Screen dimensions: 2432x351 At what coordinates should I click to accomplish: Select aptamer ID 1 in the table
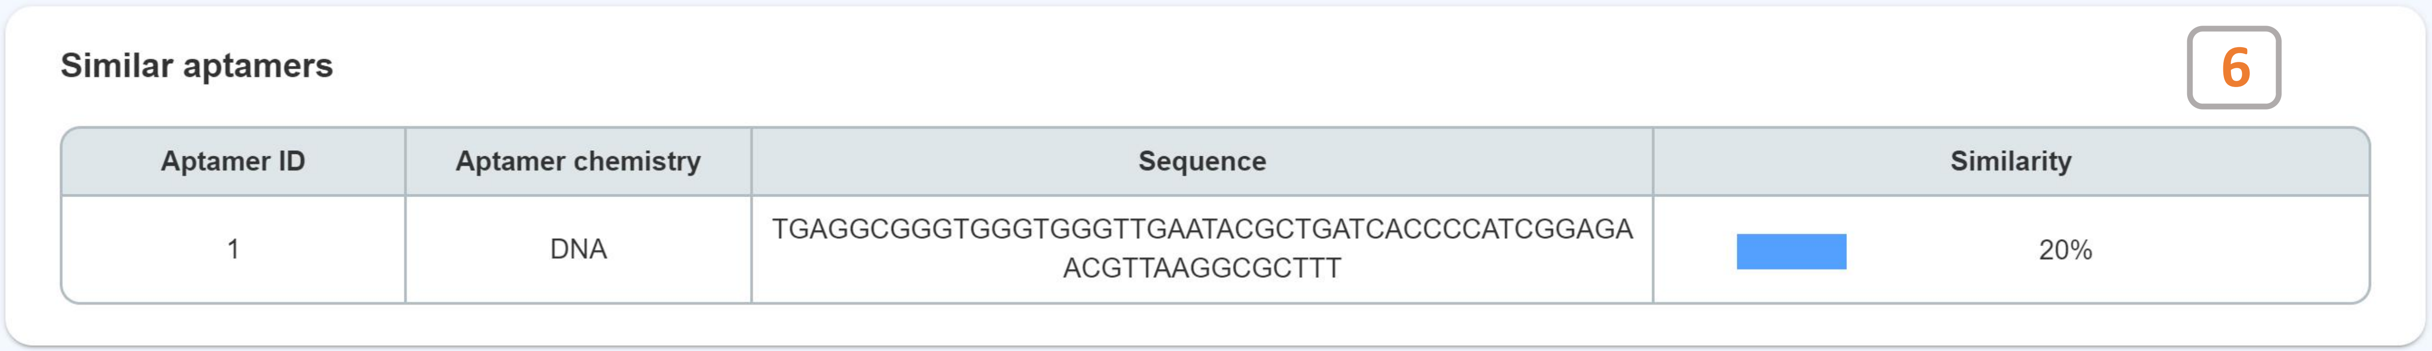233,249
